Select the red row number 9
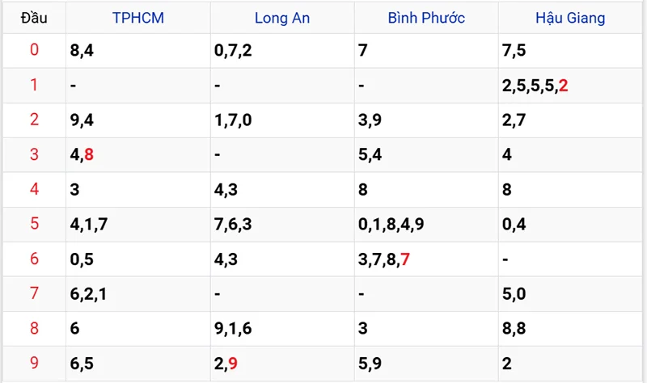The height and width of the screenshot is (383, 647). [33, 363]
